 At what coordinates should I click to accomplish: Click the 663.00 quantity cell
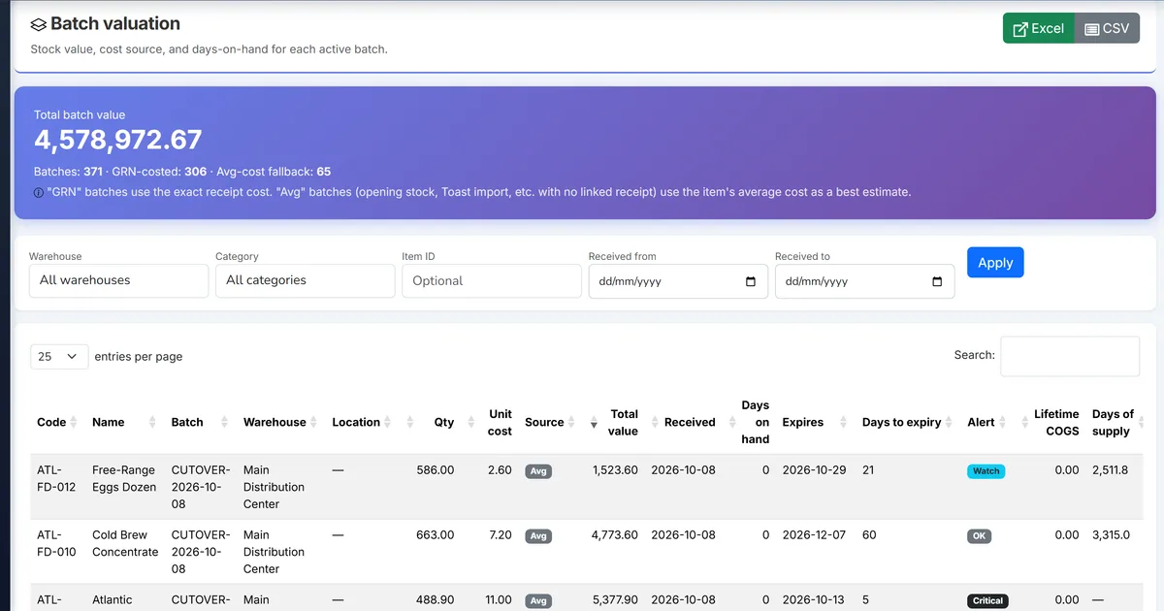[x=435, y=534]
